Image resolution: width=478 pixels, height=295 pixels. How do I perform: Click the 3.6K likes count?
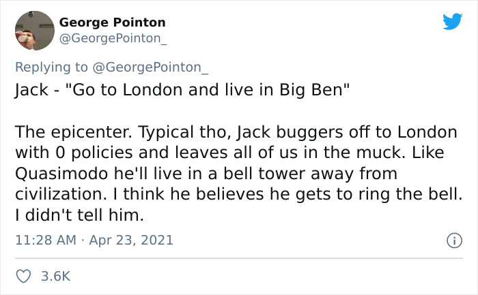point(56,276)
